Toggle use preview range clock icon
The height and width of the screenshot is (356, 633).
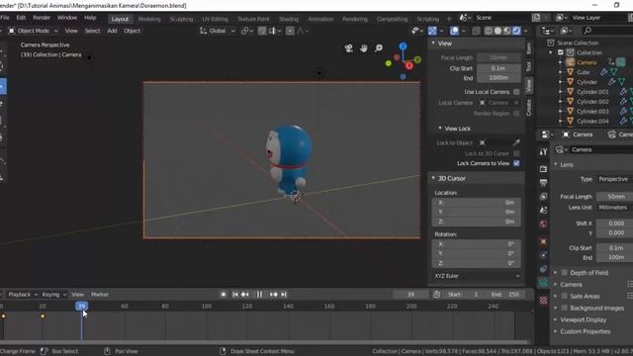pyautogui.click(x=437, y=295)
